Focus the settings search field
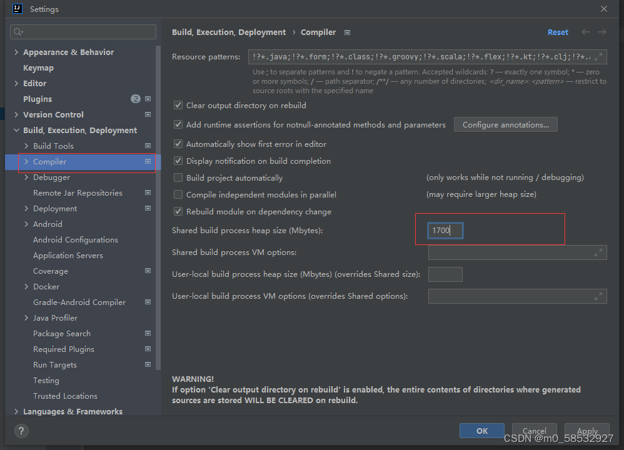This screenshot has width=624, height=450. coord(83,32)
